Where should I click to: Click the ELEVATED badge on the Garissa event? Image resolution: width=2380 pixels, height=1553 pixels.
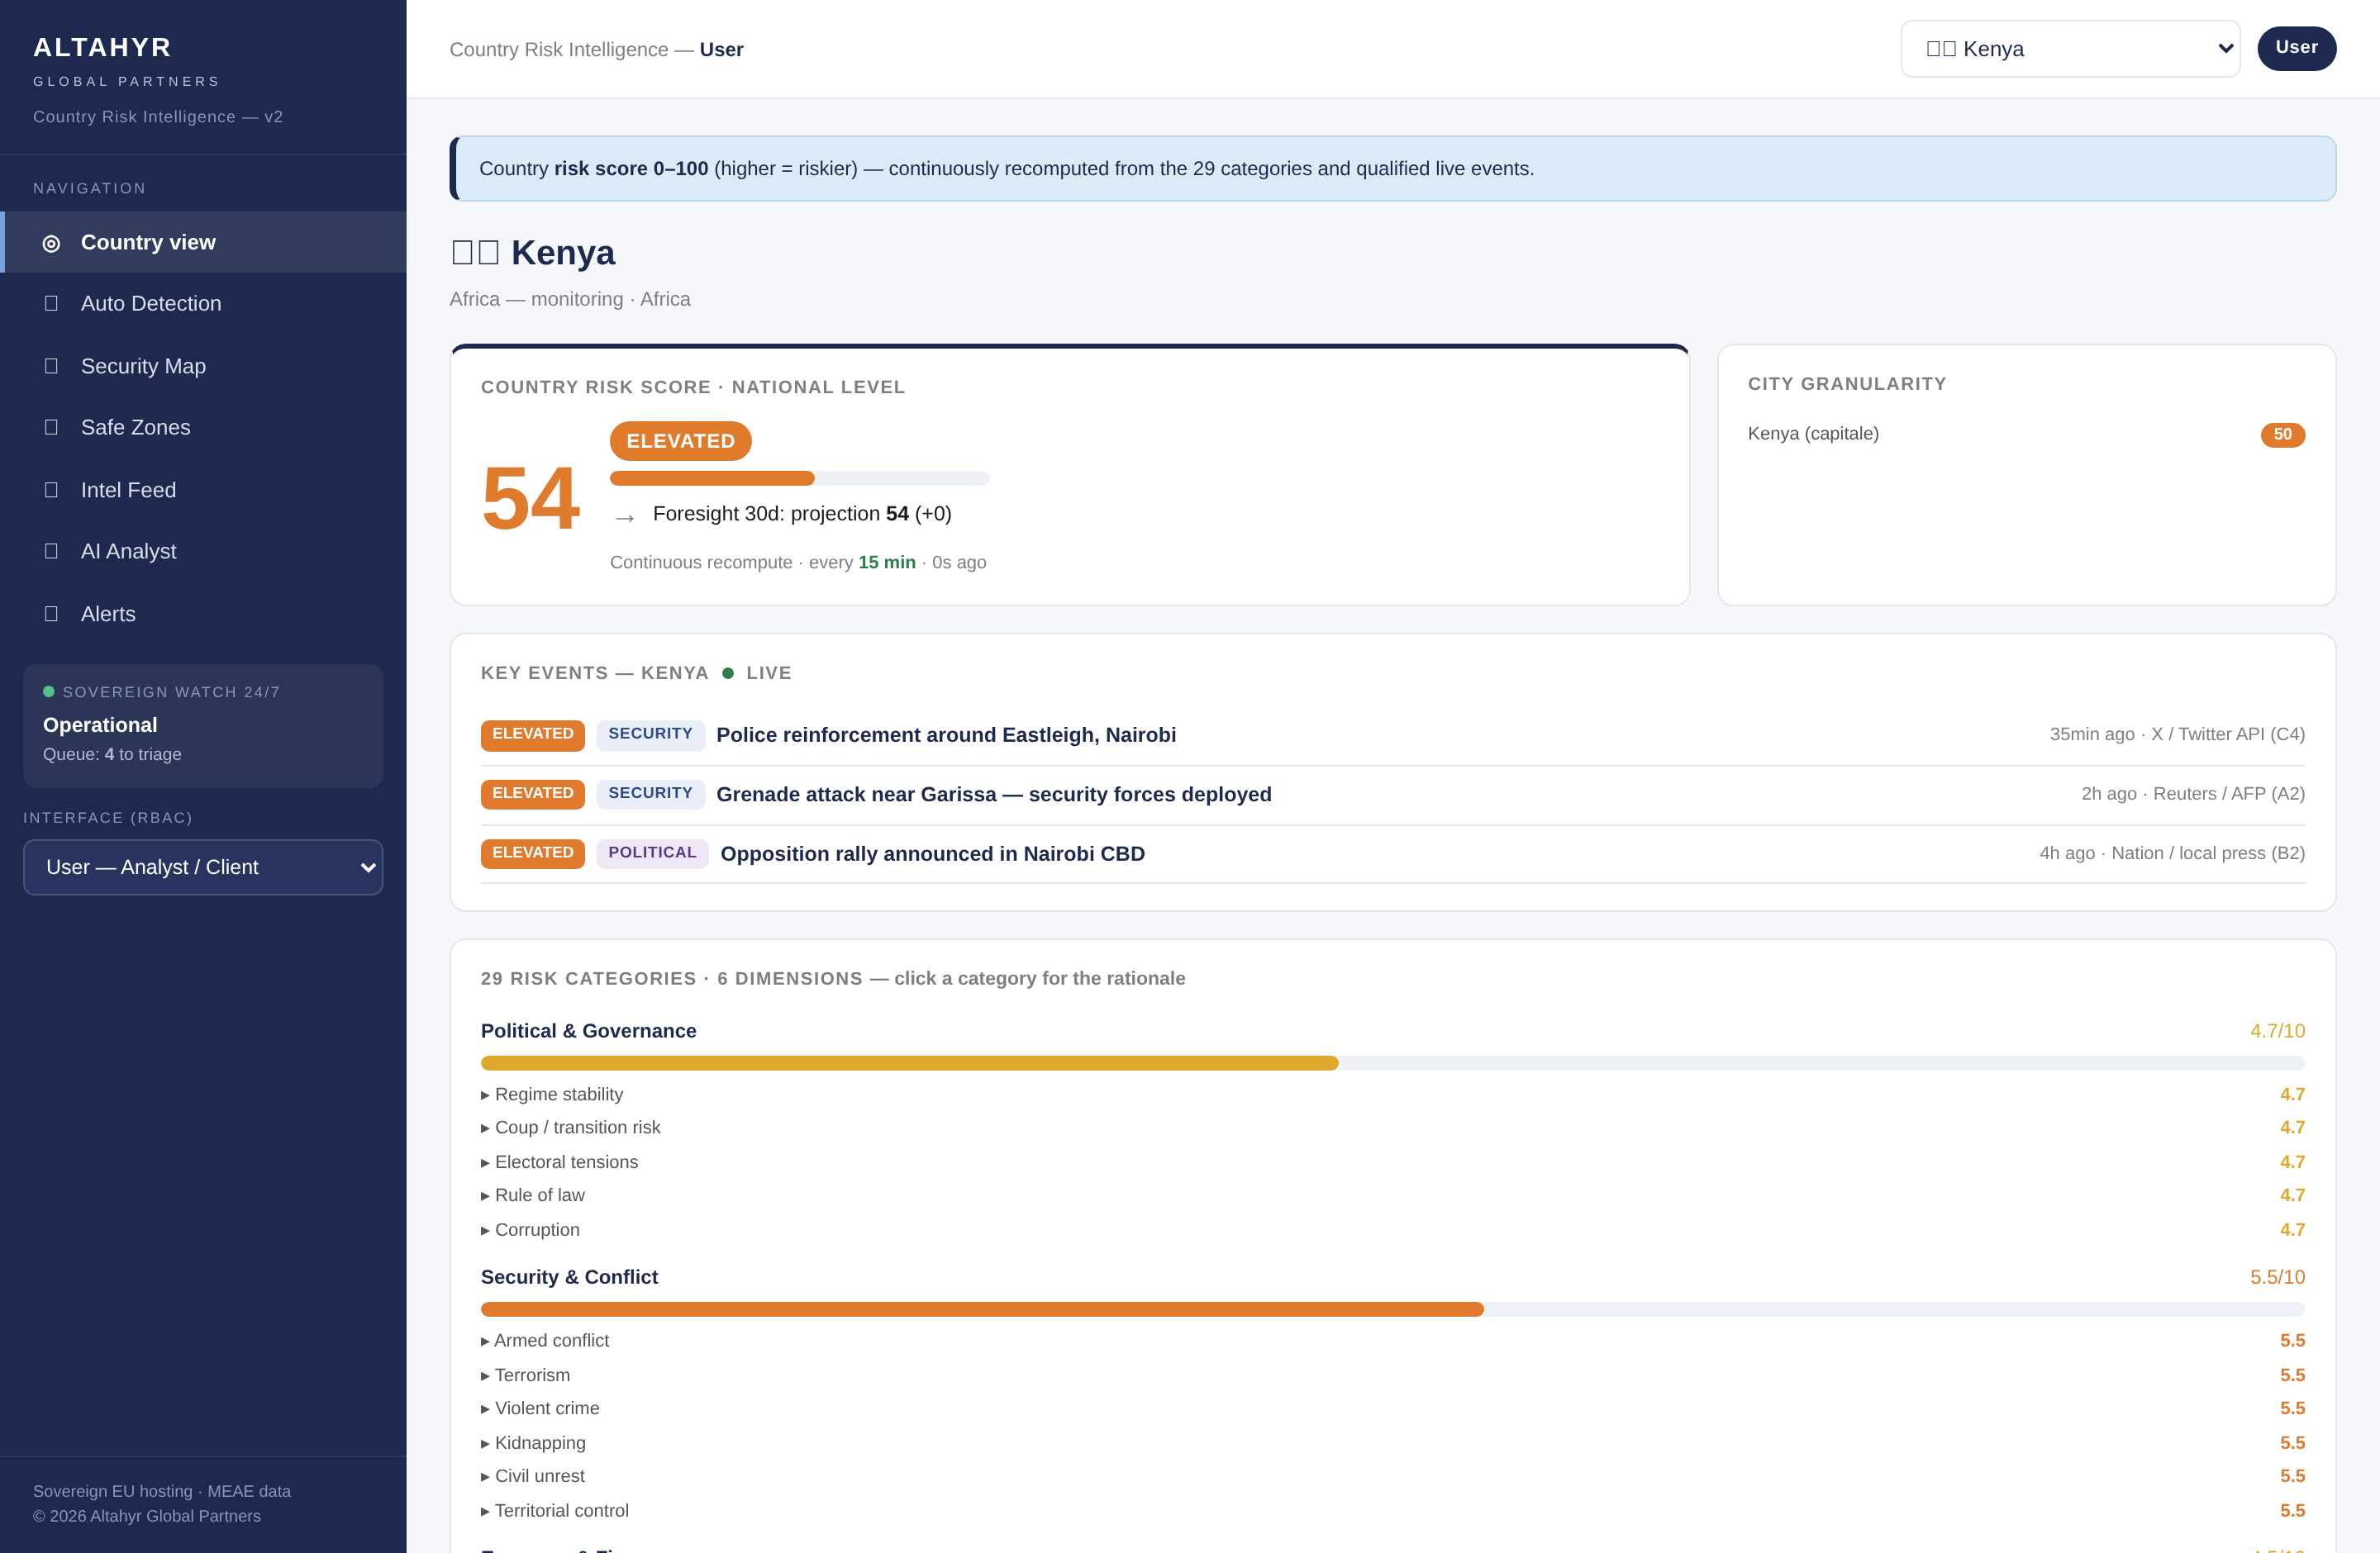533,795
